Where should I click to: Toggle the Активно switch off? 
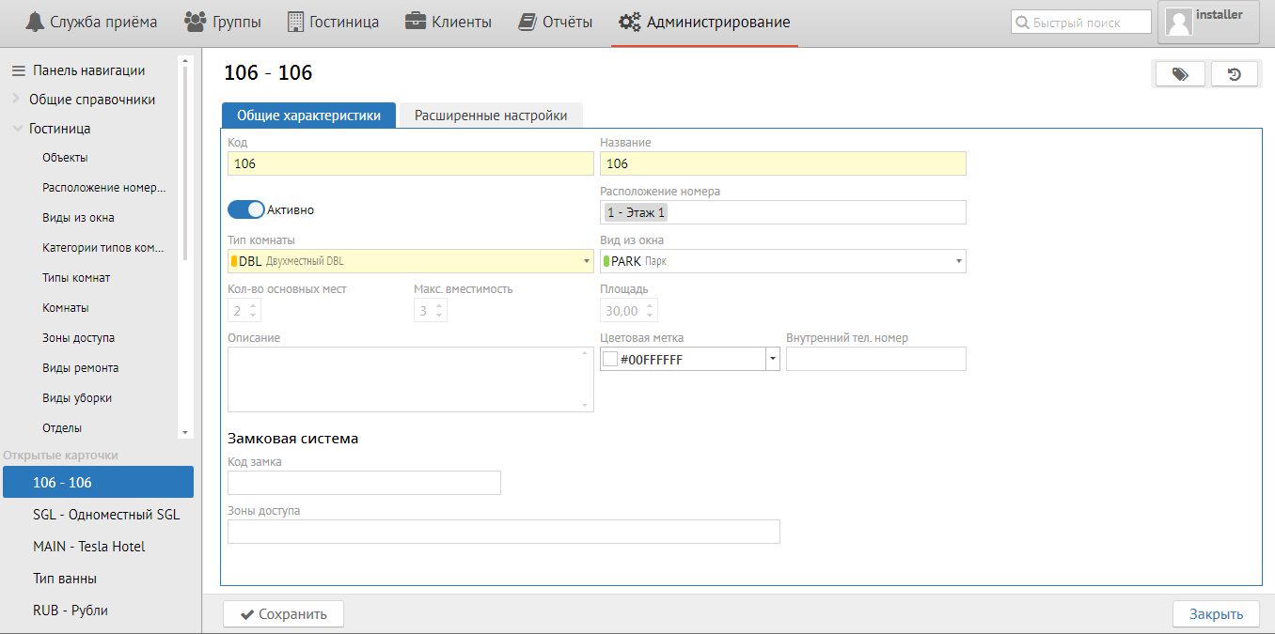246,209
